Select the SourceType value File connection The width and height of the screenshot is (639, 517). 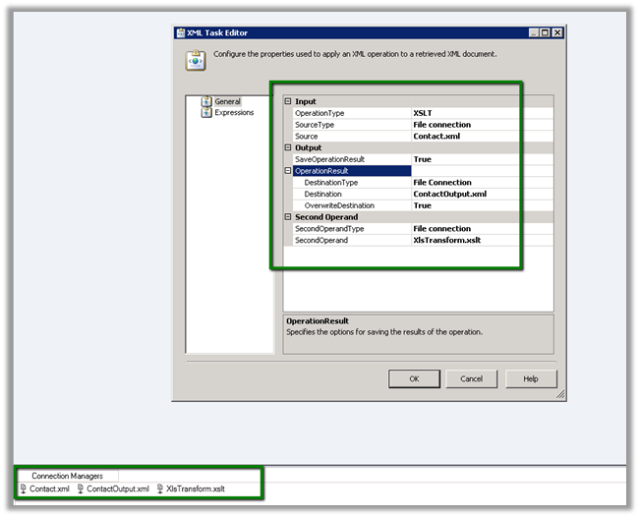point(482,125)
